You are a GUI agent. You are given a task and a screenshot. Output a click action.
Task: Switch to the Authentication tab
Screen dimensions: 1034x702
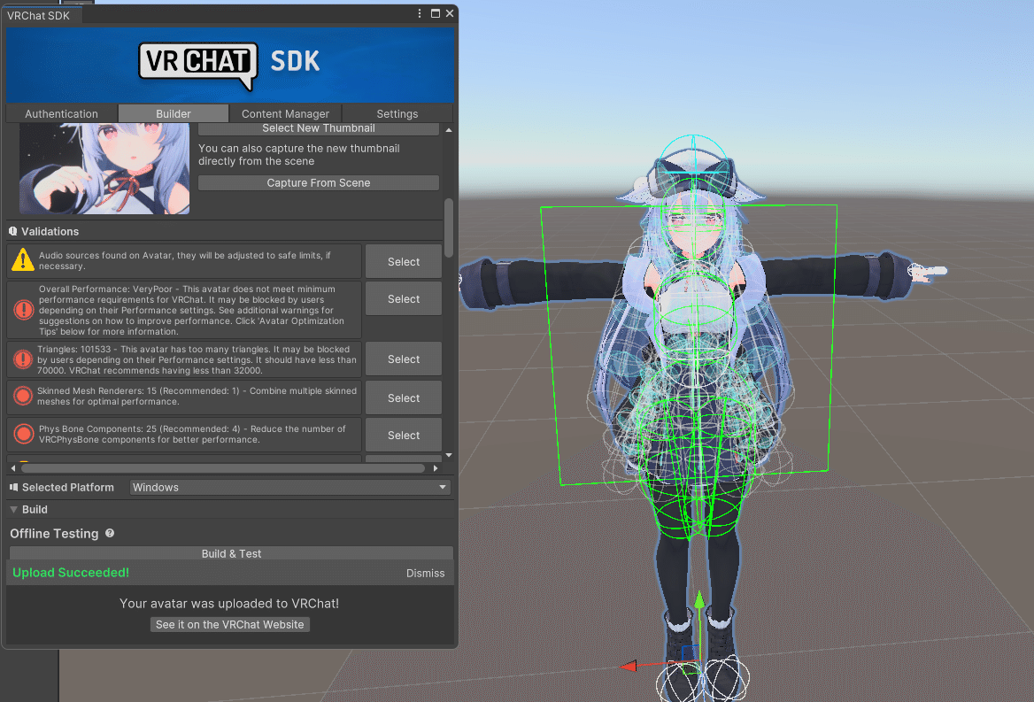pos(61,113)
